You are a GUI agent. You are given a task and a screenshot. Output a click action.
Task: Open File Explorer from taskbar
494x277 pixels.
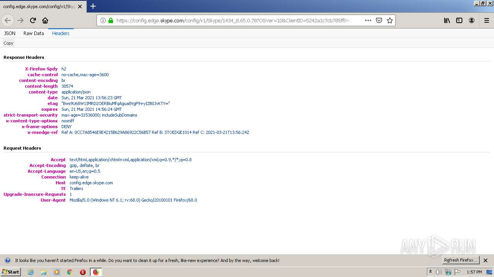pos(44,272)
